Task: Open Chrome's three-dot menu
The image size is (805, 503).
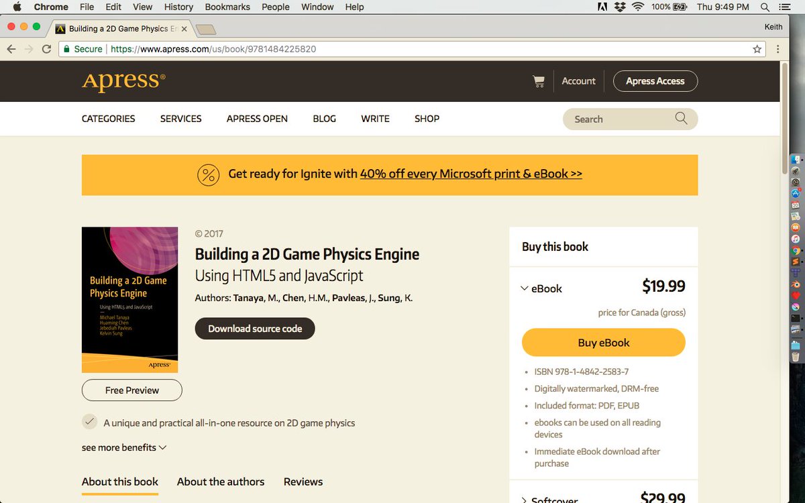Action: point(778,49)
